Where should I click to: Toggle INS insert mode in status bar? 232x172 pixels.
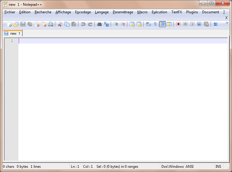218,167
